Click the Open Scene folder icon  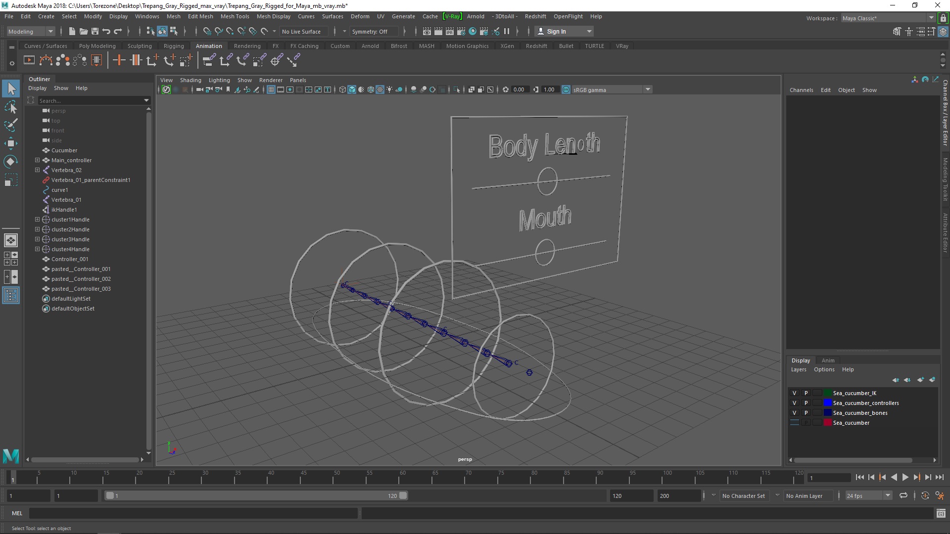point(84,31)
